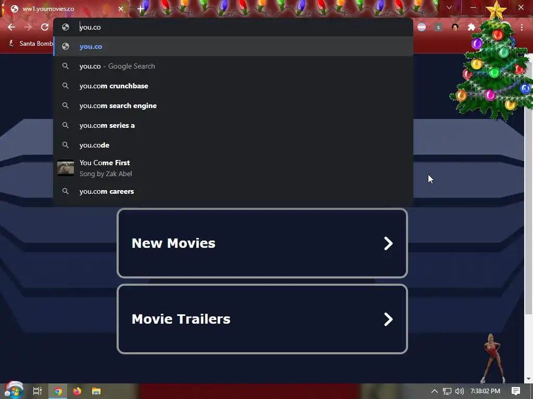Reload the current page
This screenshot has height=399, width=533.
[45, 27]
